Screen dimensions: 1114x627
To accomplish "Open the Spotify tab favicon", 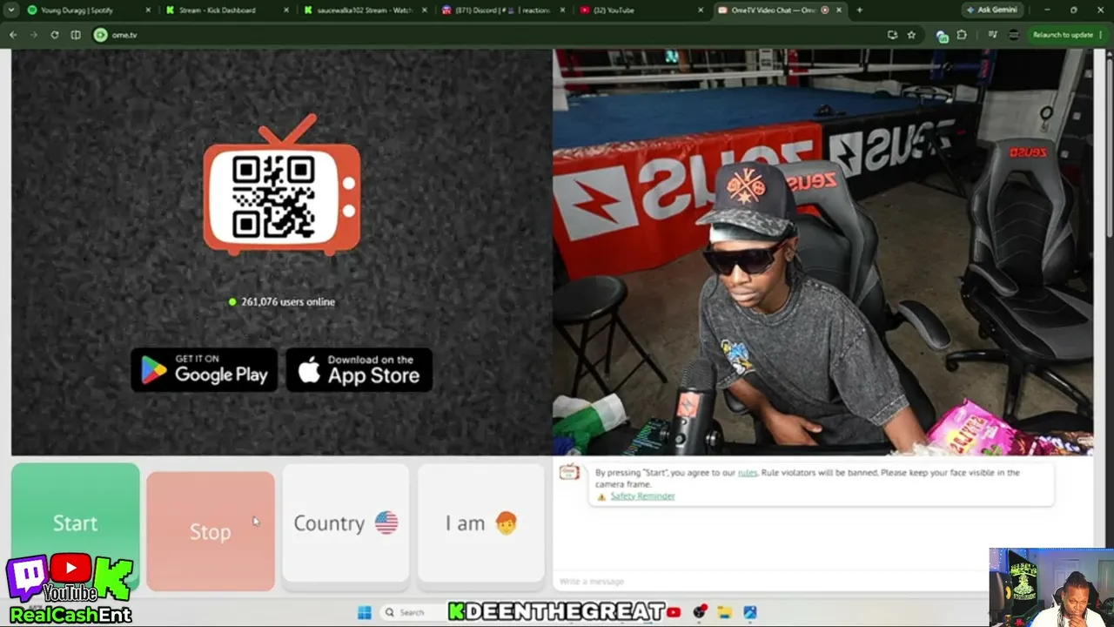I will [32, 10].
